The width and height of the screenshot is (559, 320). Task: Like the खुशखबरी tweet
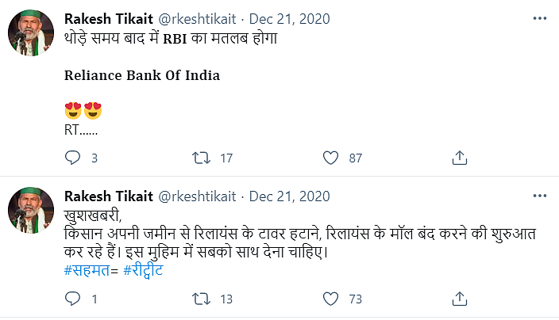coord(330,299)
